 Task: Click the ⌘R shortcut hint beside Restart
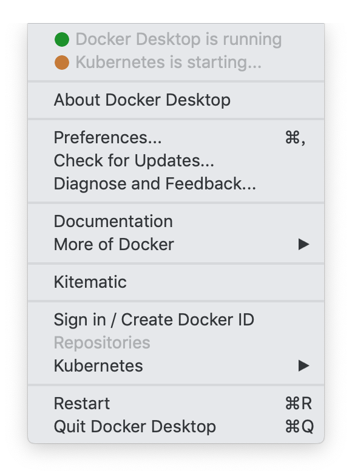299,403
